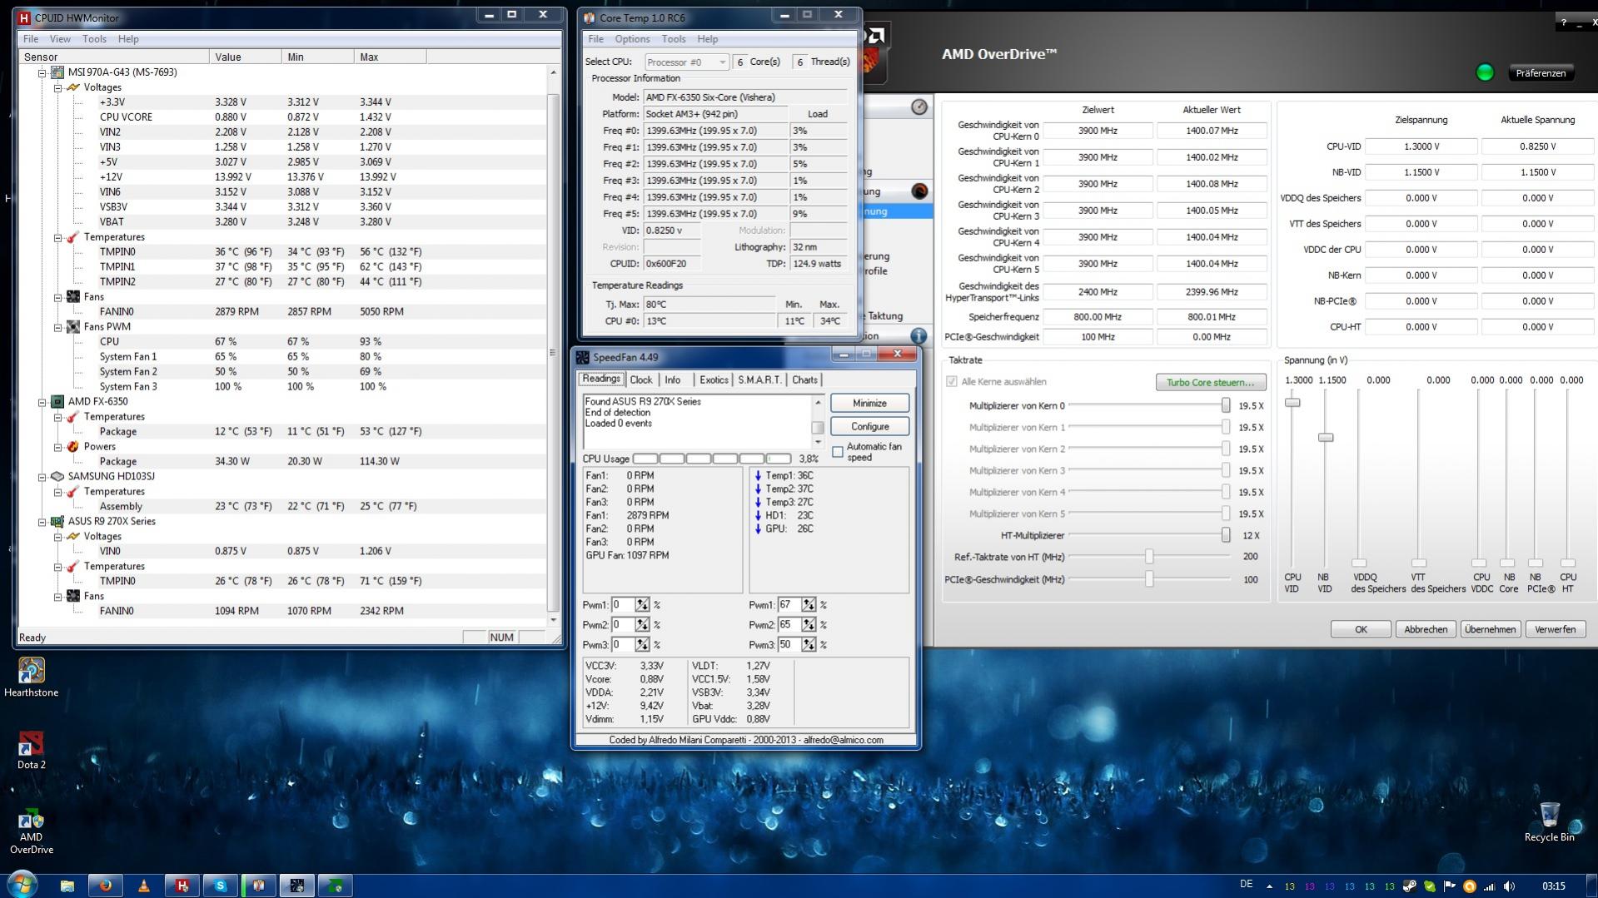Switch to AMD OverDrive taskbar button
1598x898 pixels.
pyautogui.click(x=336, y=886)
